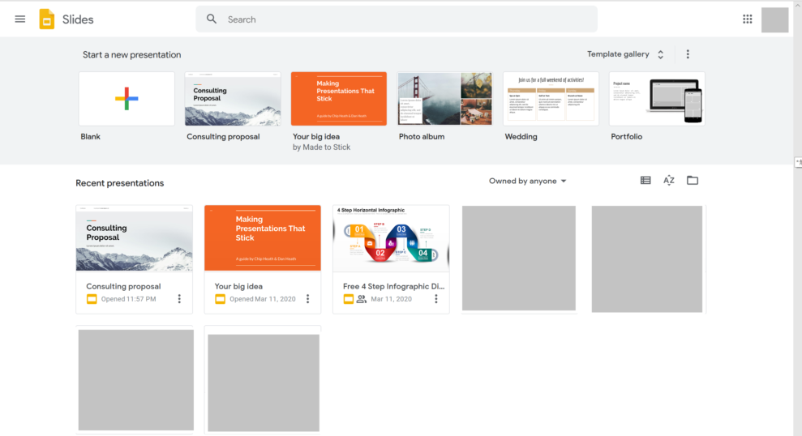
Task: Click the 'Wedding' template label
Action: pyautogui.click(x=521, y=136)
